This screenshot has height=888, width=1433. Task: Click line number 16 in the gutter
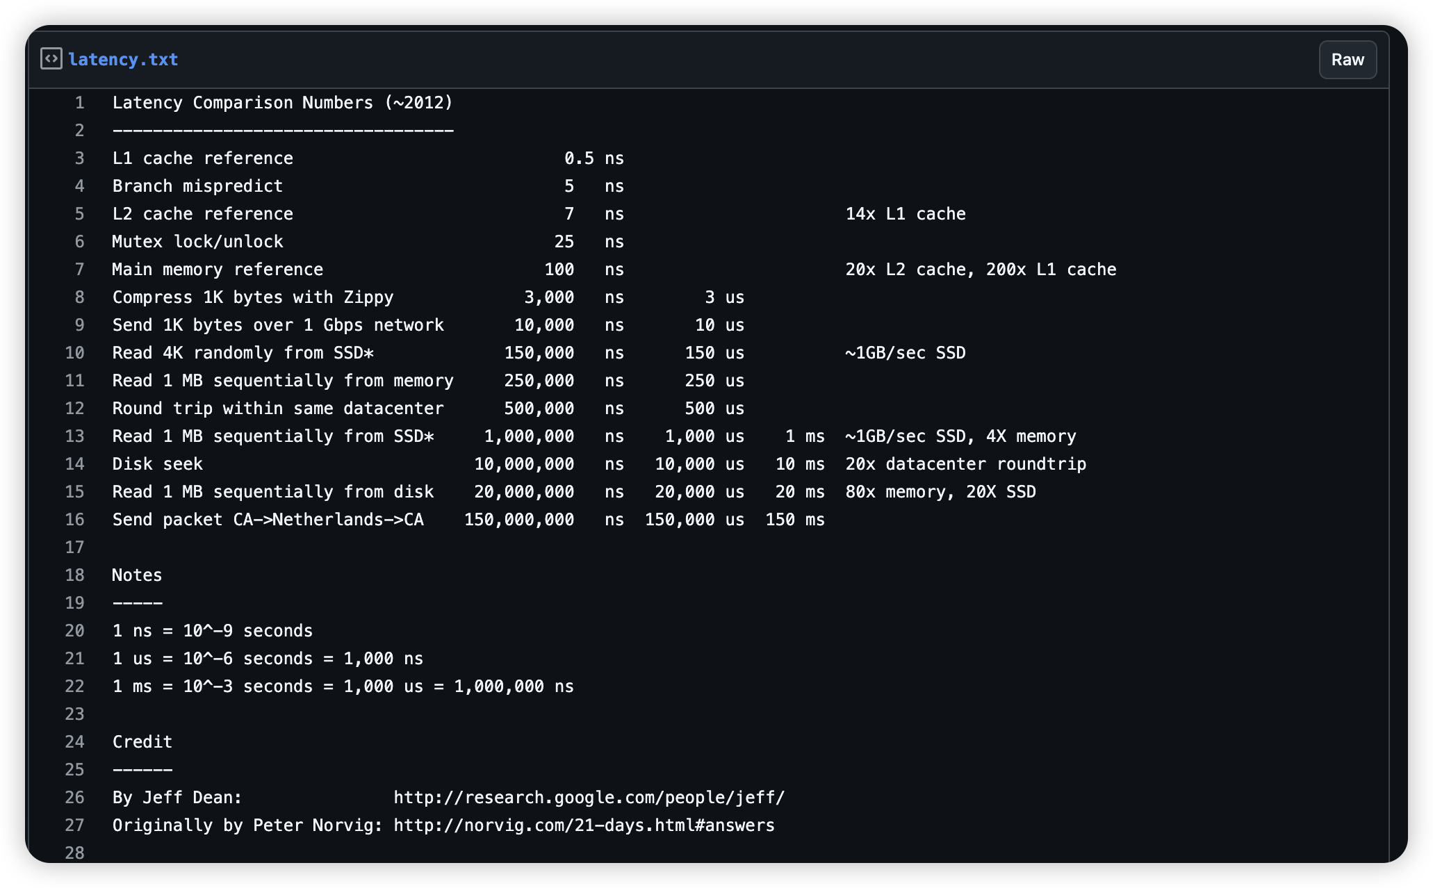75,520
